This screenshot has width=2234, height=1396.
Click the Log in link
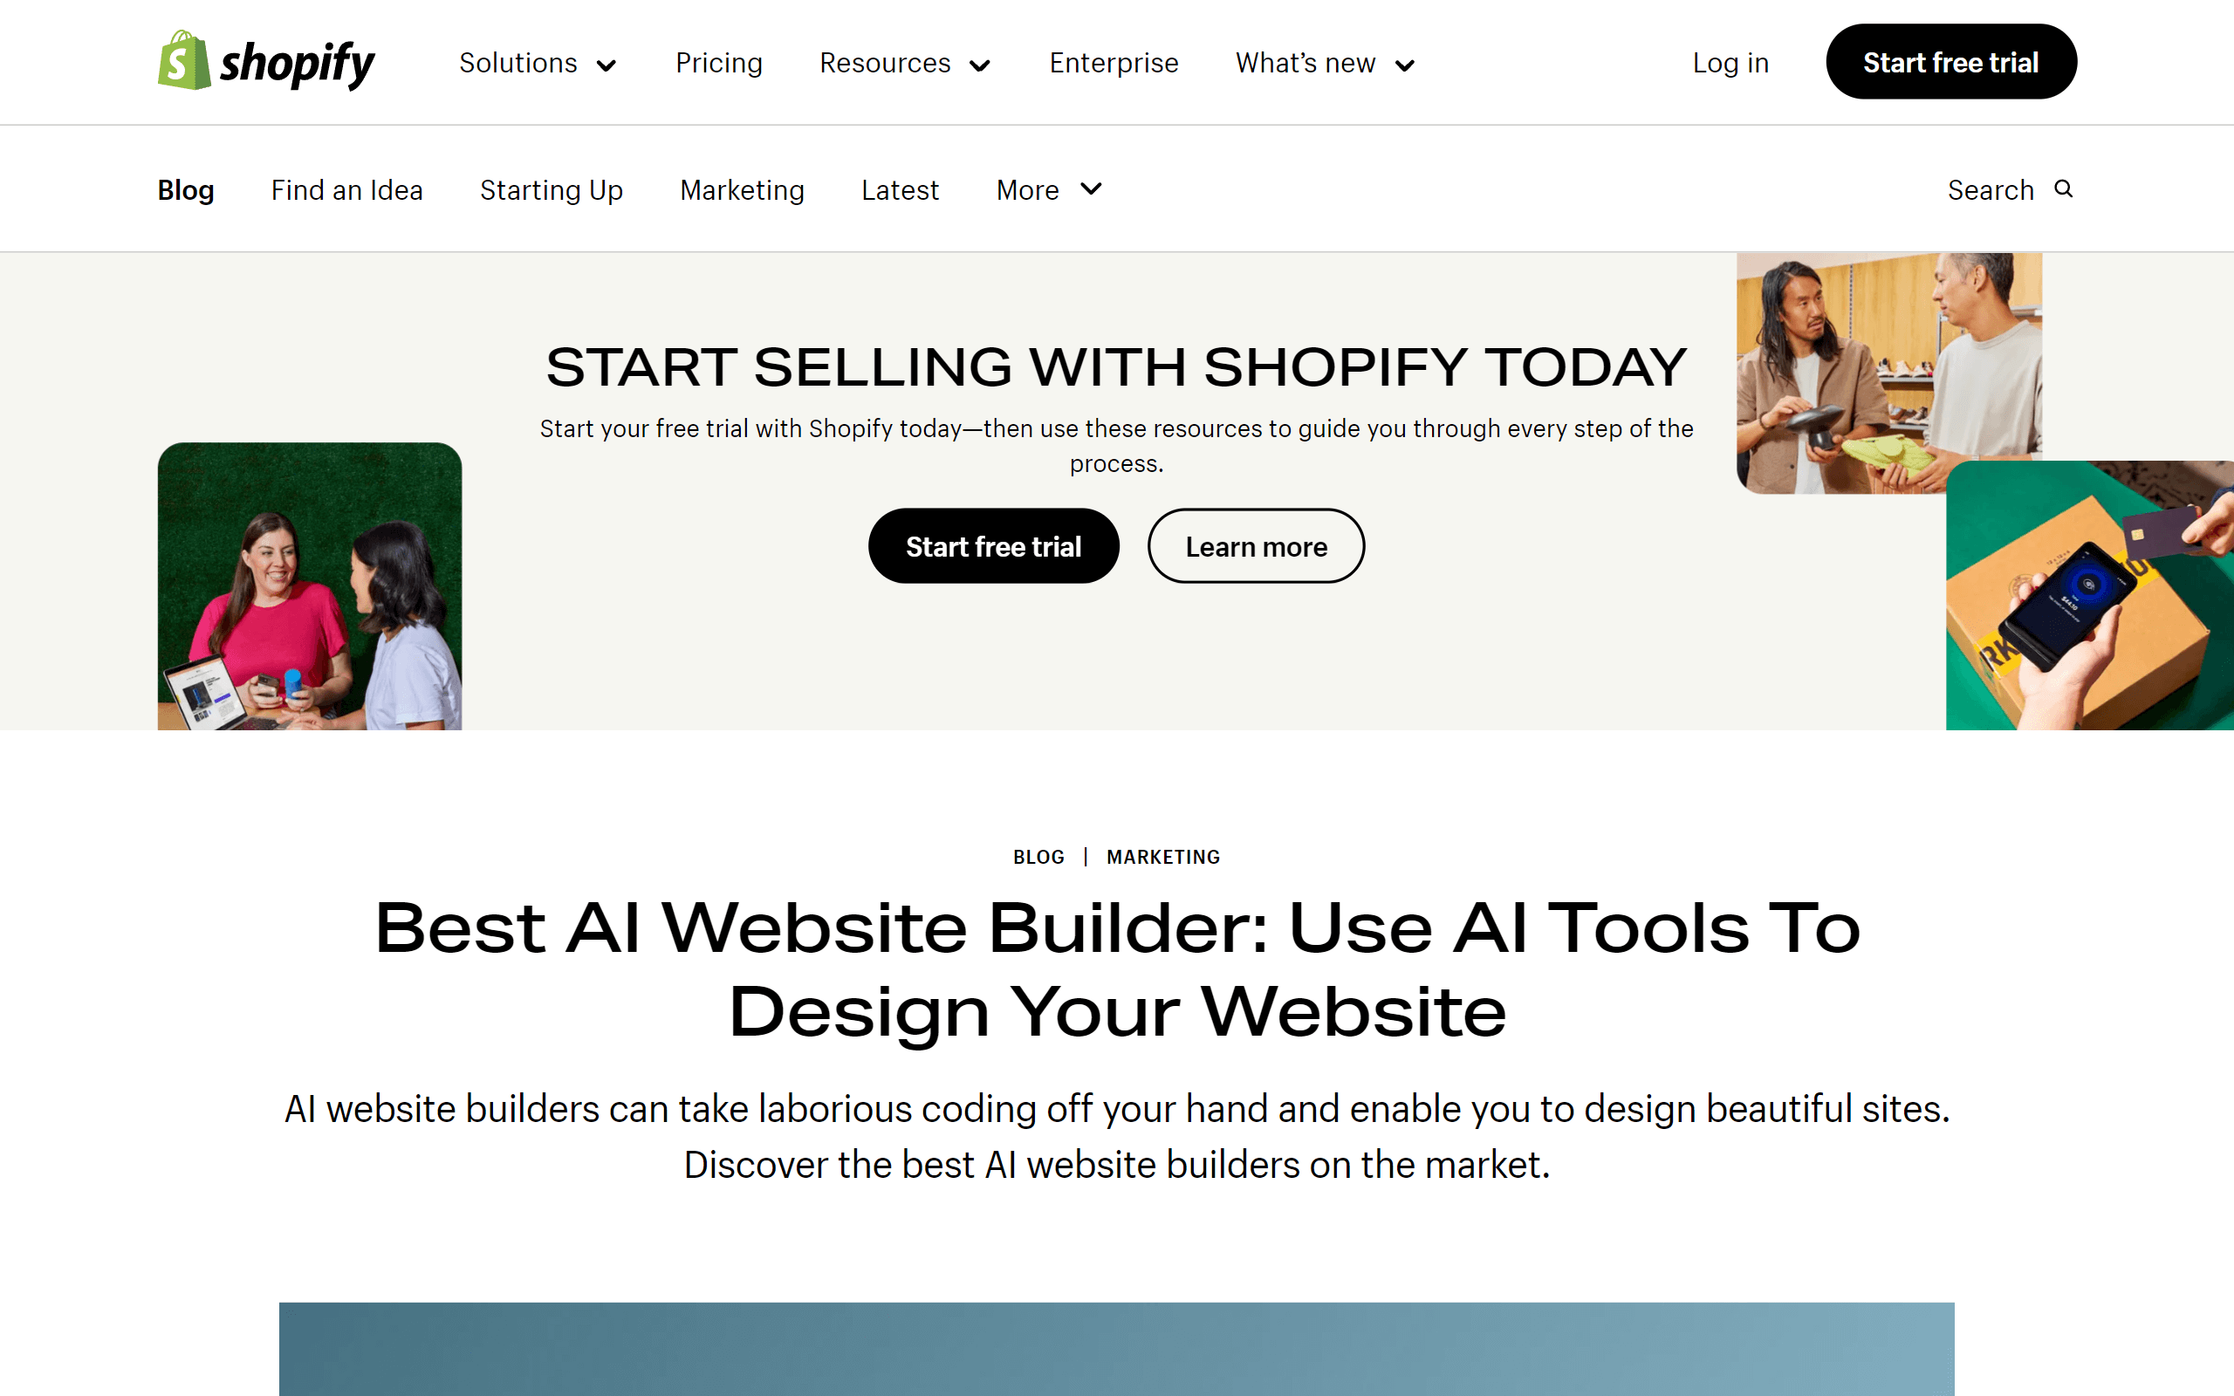(x=1730, y=63)
